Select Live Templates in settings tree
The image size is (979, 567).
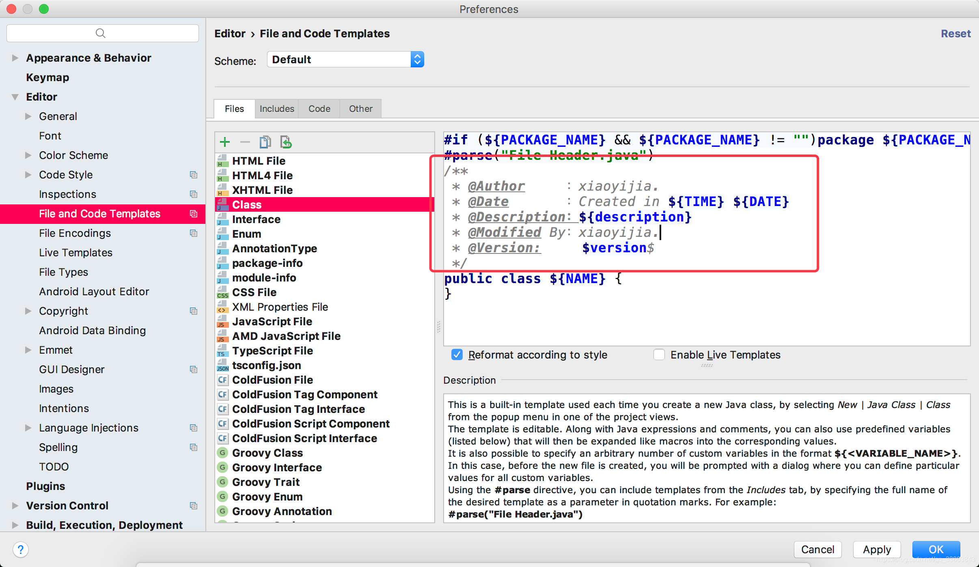pyautogui.click(x=75, y=253)
